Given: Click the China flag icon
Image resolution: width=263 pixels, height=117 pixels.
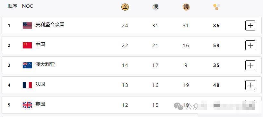Looking at the screenshot, I should tap(27, 46).
